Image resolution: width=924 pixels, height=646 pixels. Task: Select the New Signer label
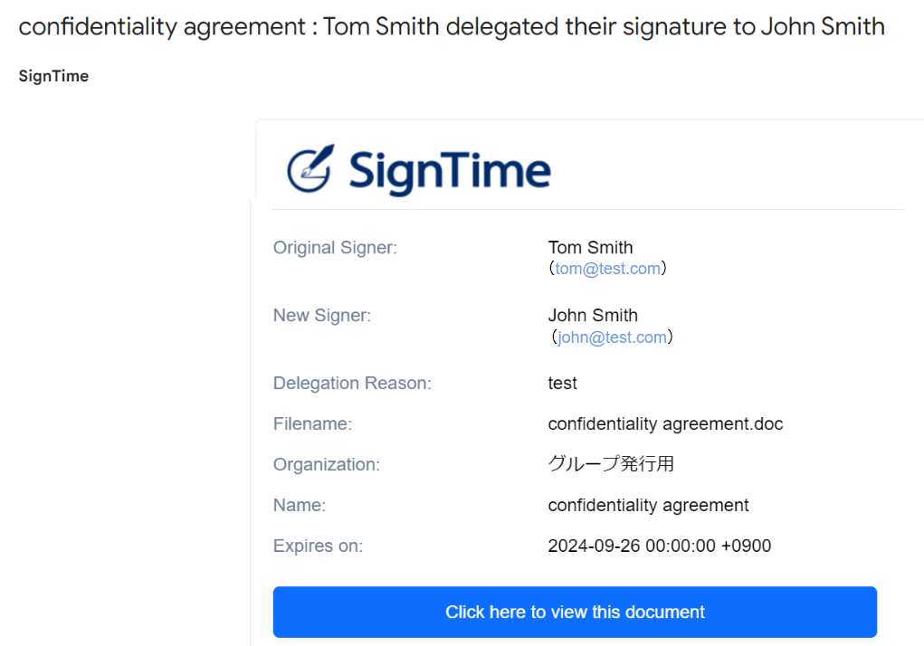point(322,315)
